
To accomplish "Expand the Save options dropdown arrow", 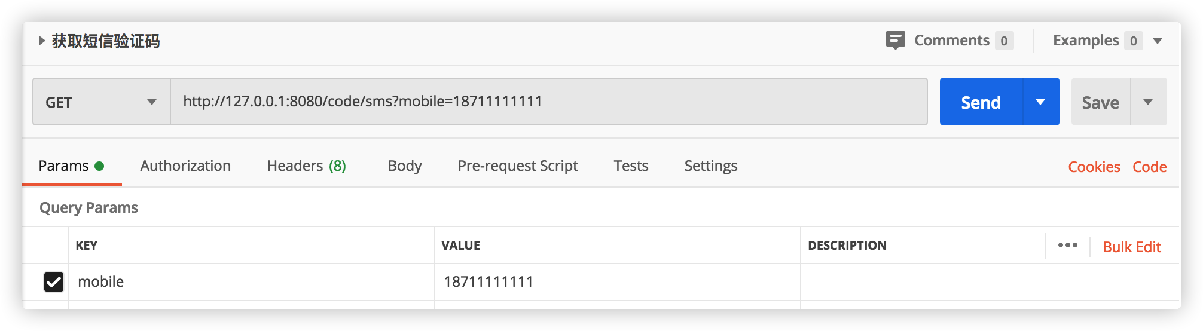I will coord(1148,102).
